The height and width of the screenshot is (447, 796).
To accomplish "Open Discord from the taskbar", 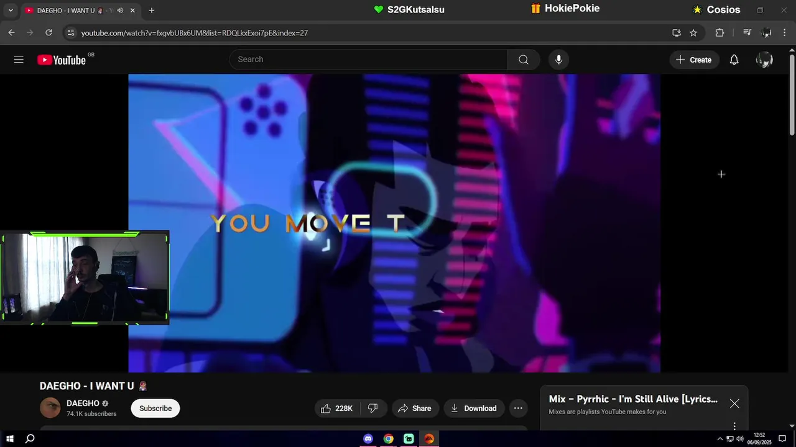I will click(368, 439).
